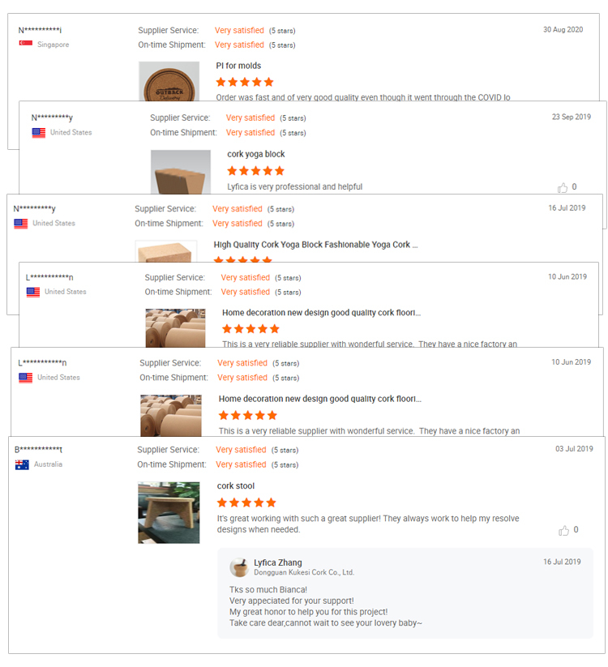Click the Singapore flag icon

pos(26,44)
